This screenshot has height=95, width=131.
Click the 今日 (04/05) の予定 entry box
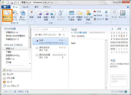tap(119, 81)
